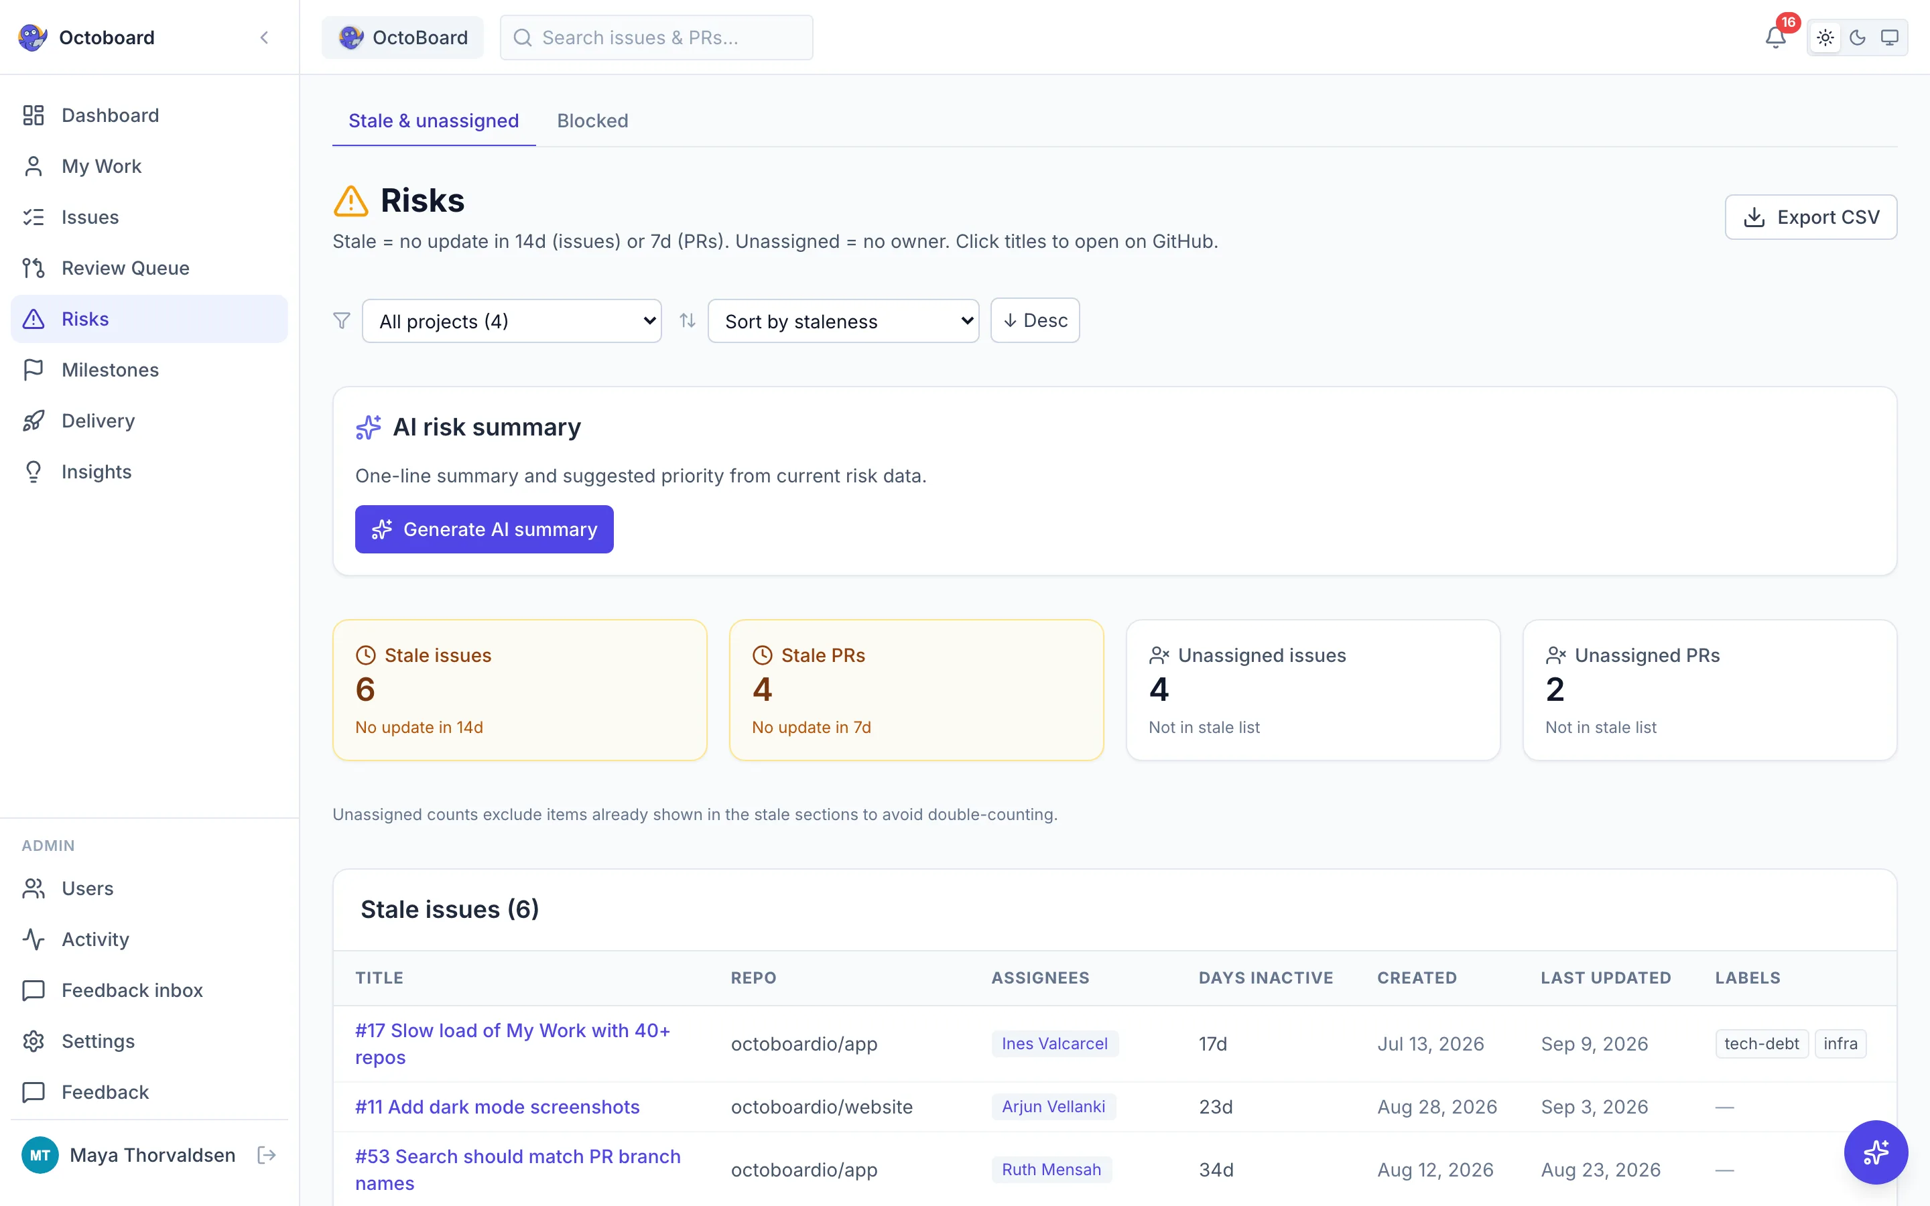Open Dashboard from the sidebar
1930x1206 pixels.
pos(149,116)
